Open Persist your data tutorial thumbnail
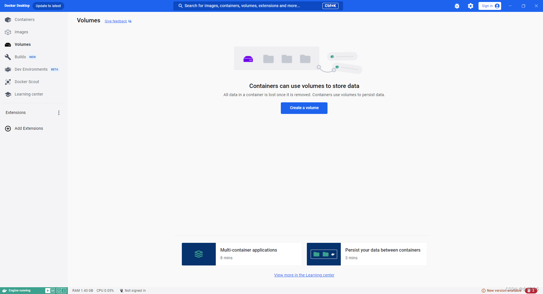The image size is (543, 294). 324,254
